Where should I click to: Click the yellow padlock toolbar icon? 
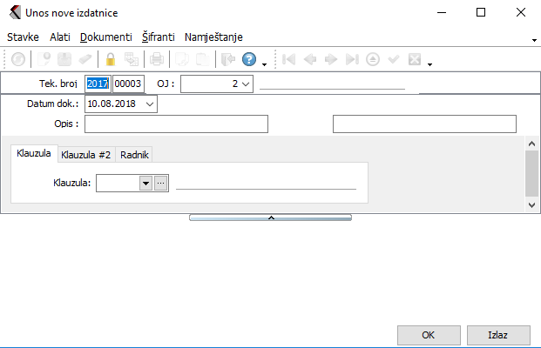[111, 60]
